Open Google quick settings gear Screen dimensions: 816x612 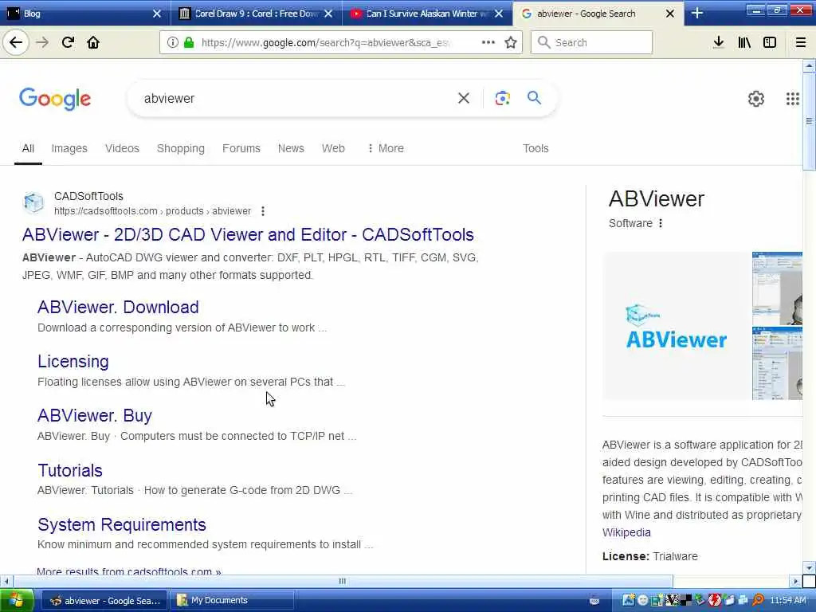pyautogui.click(x=755, y=98)
